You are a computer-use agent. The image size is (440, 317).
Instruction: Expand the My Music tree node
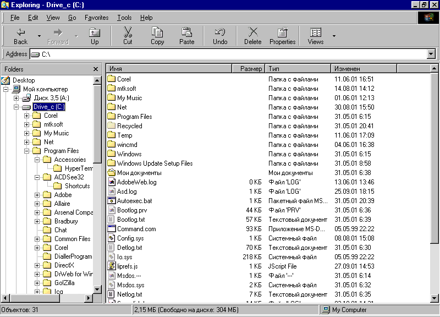26,133
